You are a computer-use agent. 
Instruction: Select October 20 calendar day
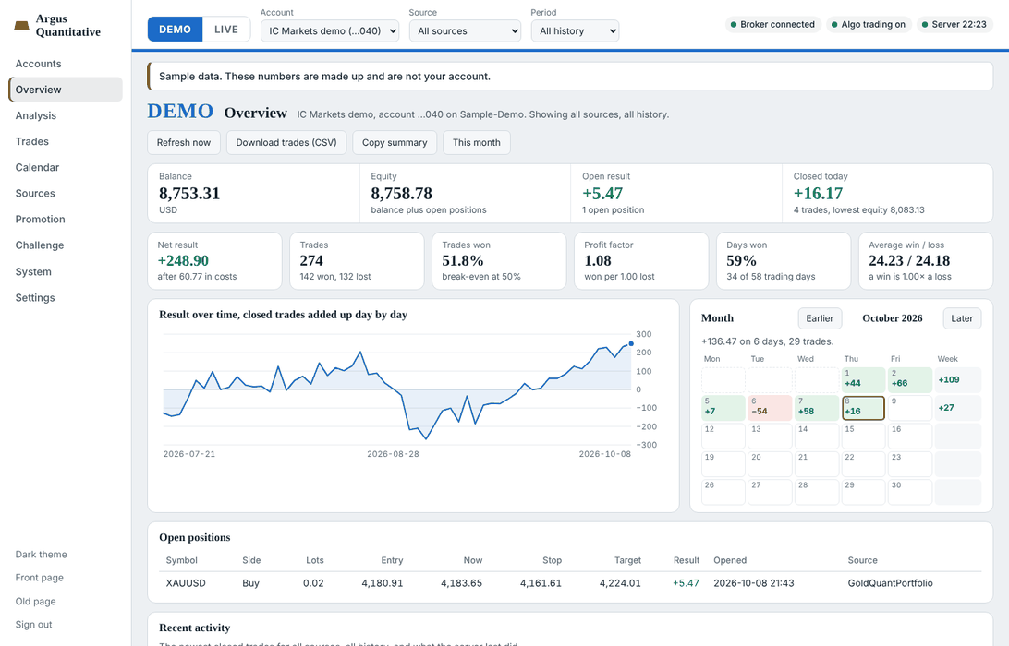coord(771,464)
